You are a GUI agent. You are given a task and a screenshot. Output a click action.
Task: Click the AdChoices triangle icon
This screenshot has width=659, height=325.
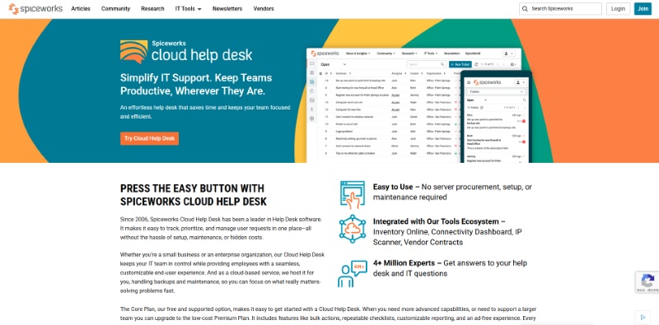[x=643, y=317]
